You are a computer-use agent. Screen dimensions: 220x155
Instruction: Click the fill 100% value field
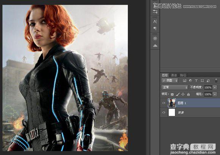click(208, 94)
